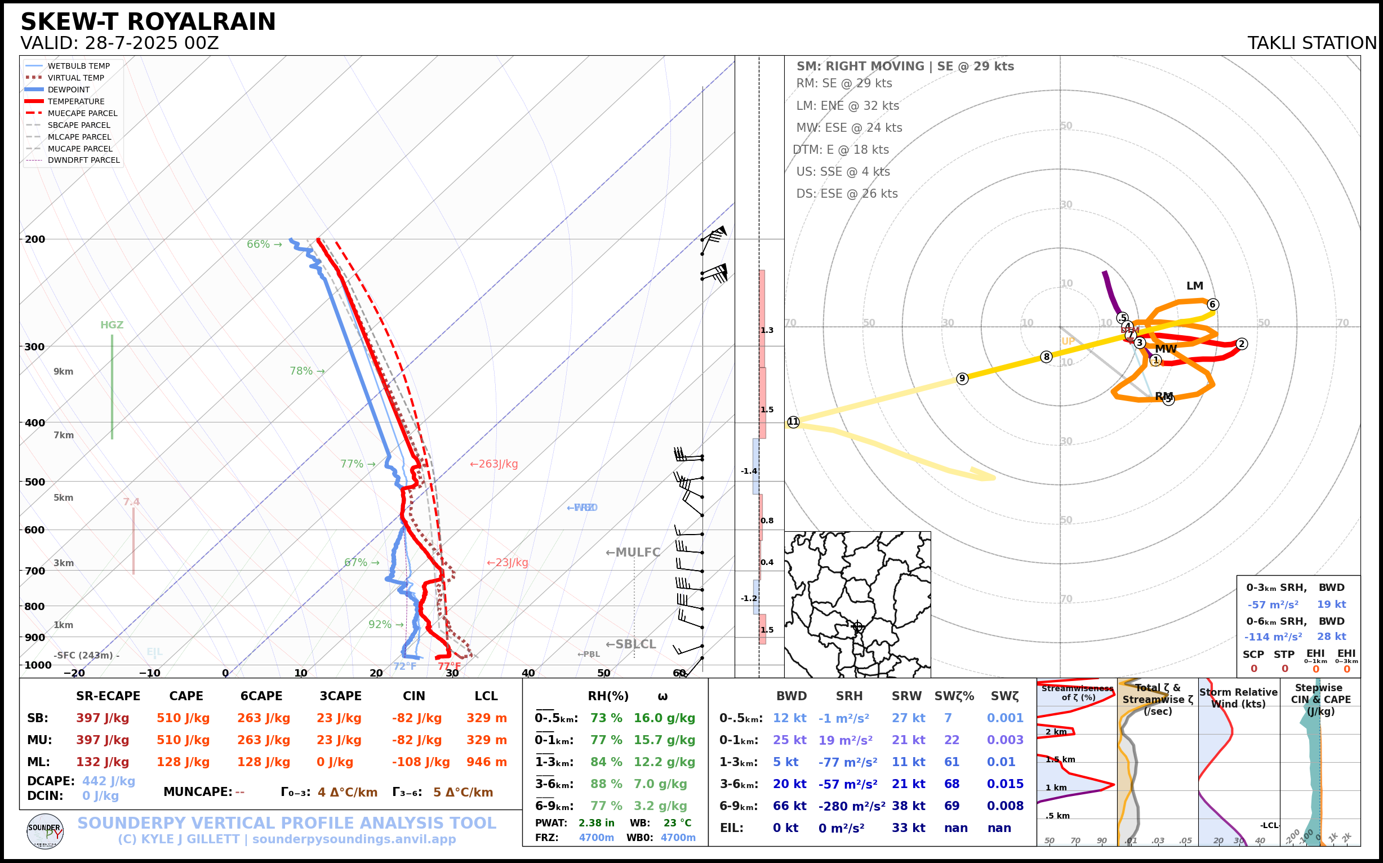Screen dimensions: 1383x863
Task: Click the SKEW-T ROYALRAIN title
Action: [x=148, y=22]
